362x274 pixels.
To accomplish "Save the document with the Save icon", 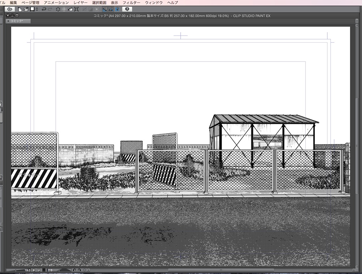I will pos(32,9).
